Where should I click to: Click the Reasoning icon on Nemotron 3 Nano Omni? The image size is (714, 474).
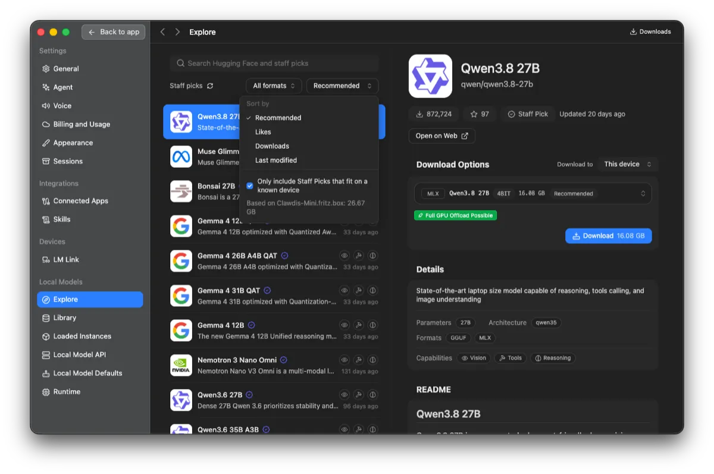[372, 360]
